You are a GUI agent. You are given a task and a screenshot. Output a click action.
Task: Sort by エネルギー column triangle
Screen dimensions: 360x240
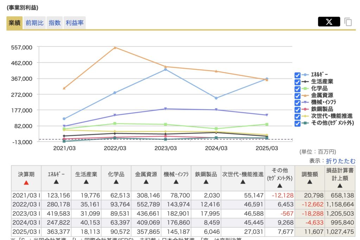(x=56, y=182)
